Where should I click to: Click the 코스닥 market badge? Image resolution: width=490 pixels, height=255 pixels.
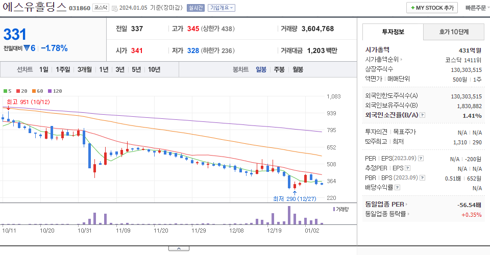tap(101, 8)
